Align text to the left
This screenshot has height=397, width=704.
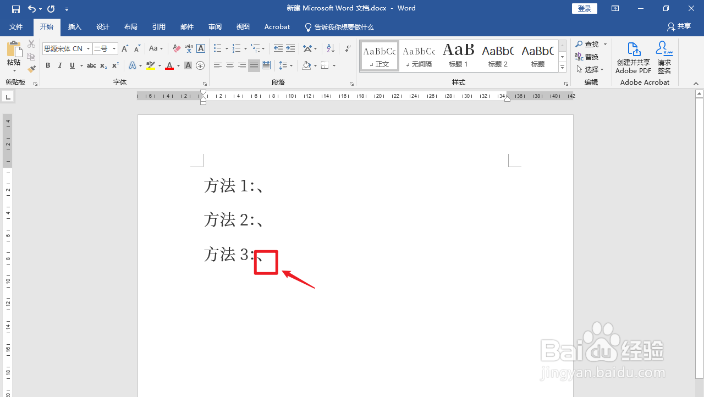pos(218,65)
